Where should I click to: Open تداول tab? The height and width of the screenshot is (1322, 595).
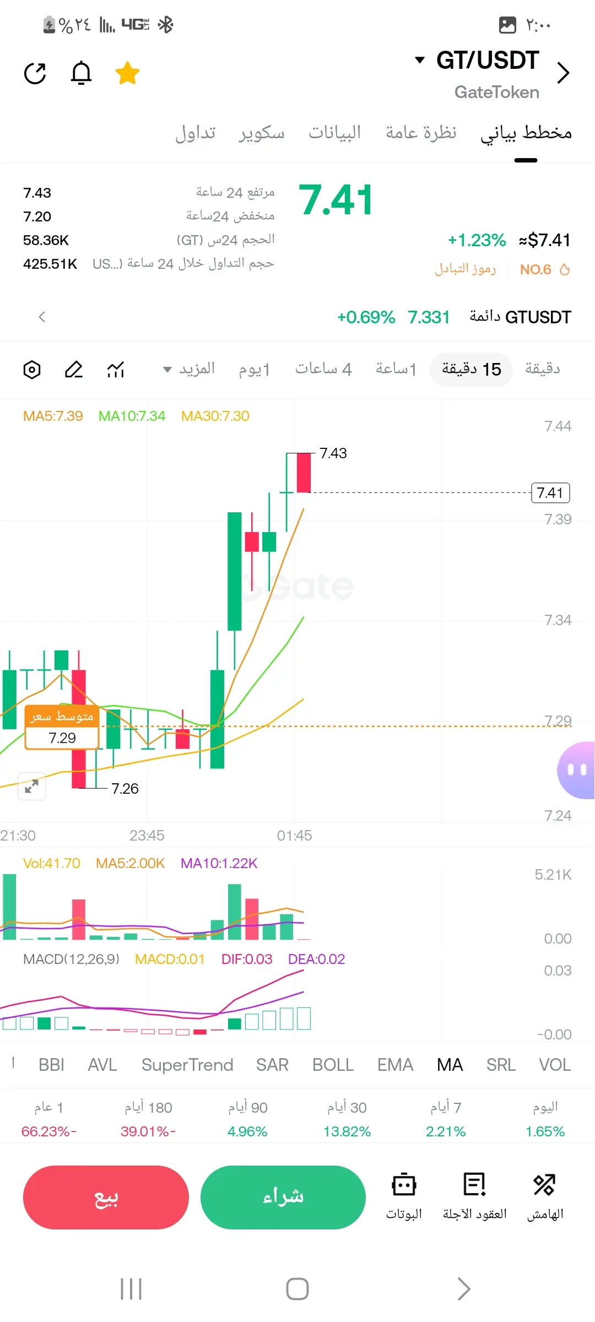[x=195, y=133]
